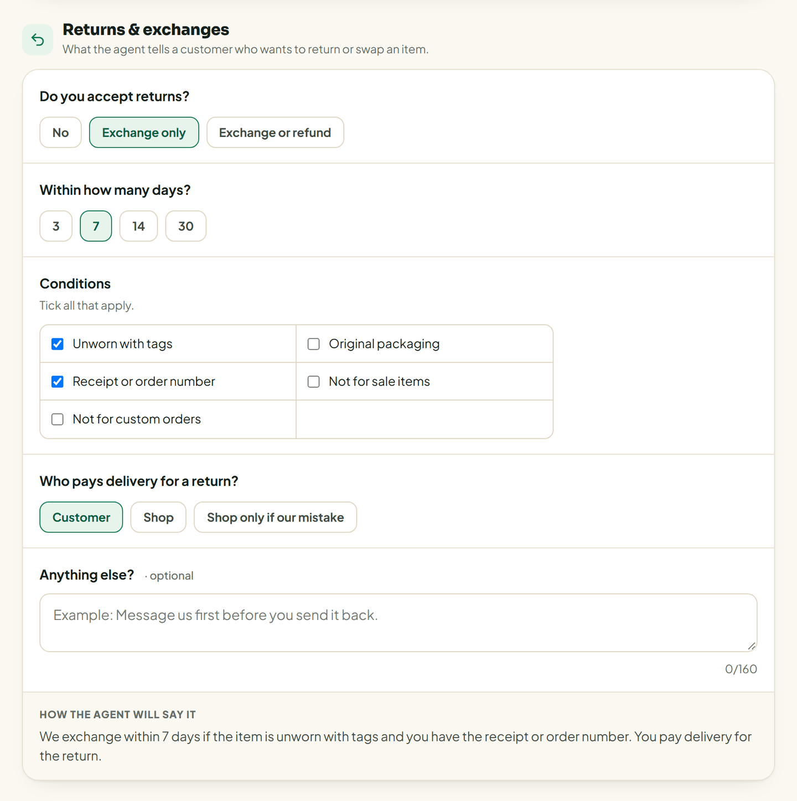Click into the Anything else text area
This screenshot has width=797, height=801.
click(x=398, y=623)
